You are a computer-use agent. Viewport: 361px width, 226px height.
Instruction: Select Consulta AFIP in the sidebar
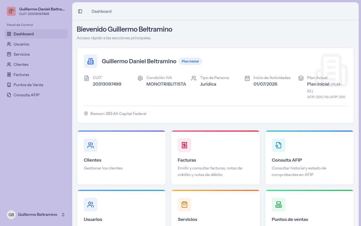[36, 95]
